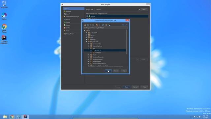This screenshot has width=211, height=119.
Task: Click Next in New Project window
Action: tap(126, 87)
